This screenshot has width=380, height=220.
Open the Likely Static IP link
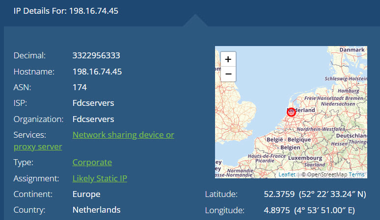100,178
